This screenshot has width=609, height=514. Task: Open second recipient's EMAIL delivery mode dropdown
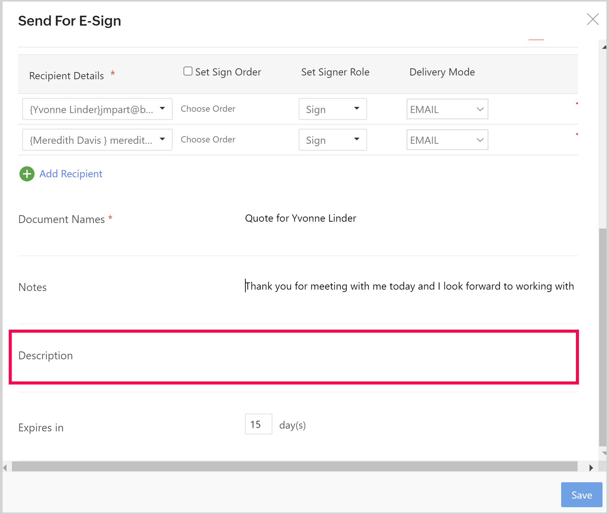pyautogui.click(x=447, y=140)
